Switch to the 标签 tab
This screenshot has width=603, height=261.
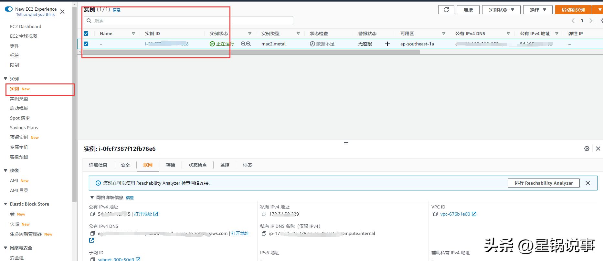pyautogui.click(x=248, y=165)
